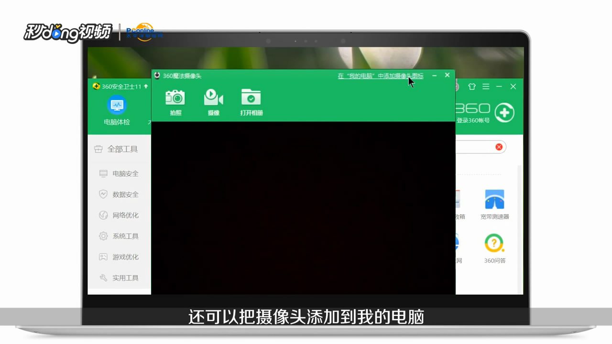Open 360问答 tool

click(x=494, y=248)
